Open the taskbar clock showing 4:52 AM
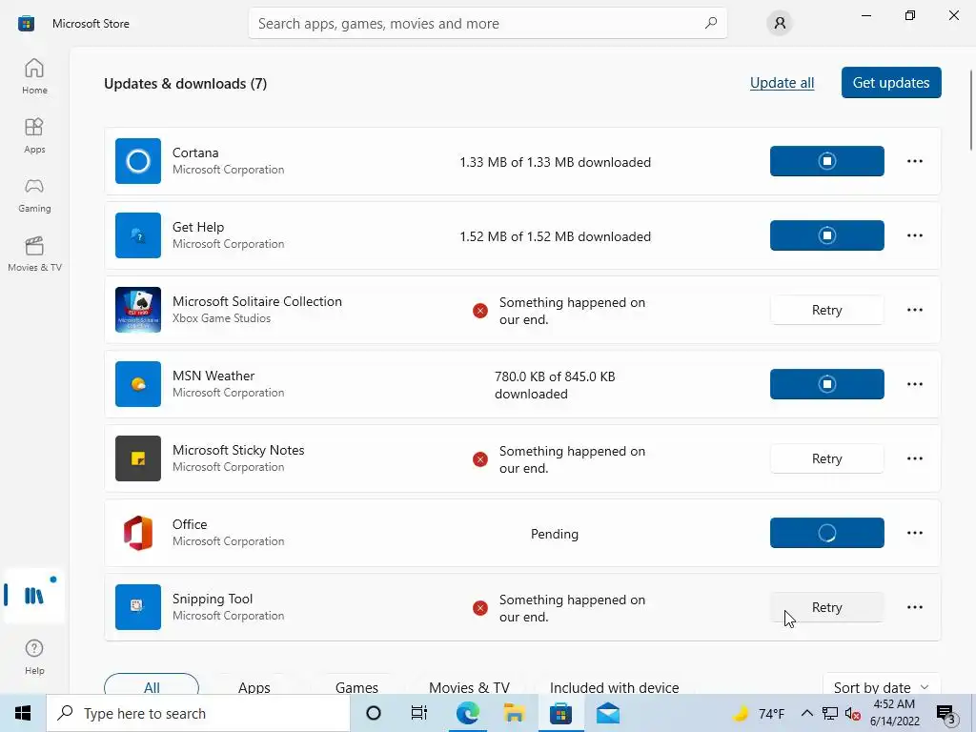 point(894,713)
